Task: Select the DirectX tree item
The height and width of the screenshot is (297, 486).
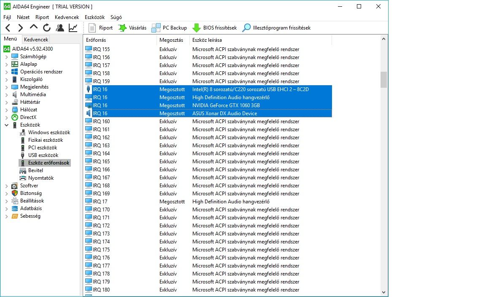Action: pyautogui.click(x=28, y=117)
